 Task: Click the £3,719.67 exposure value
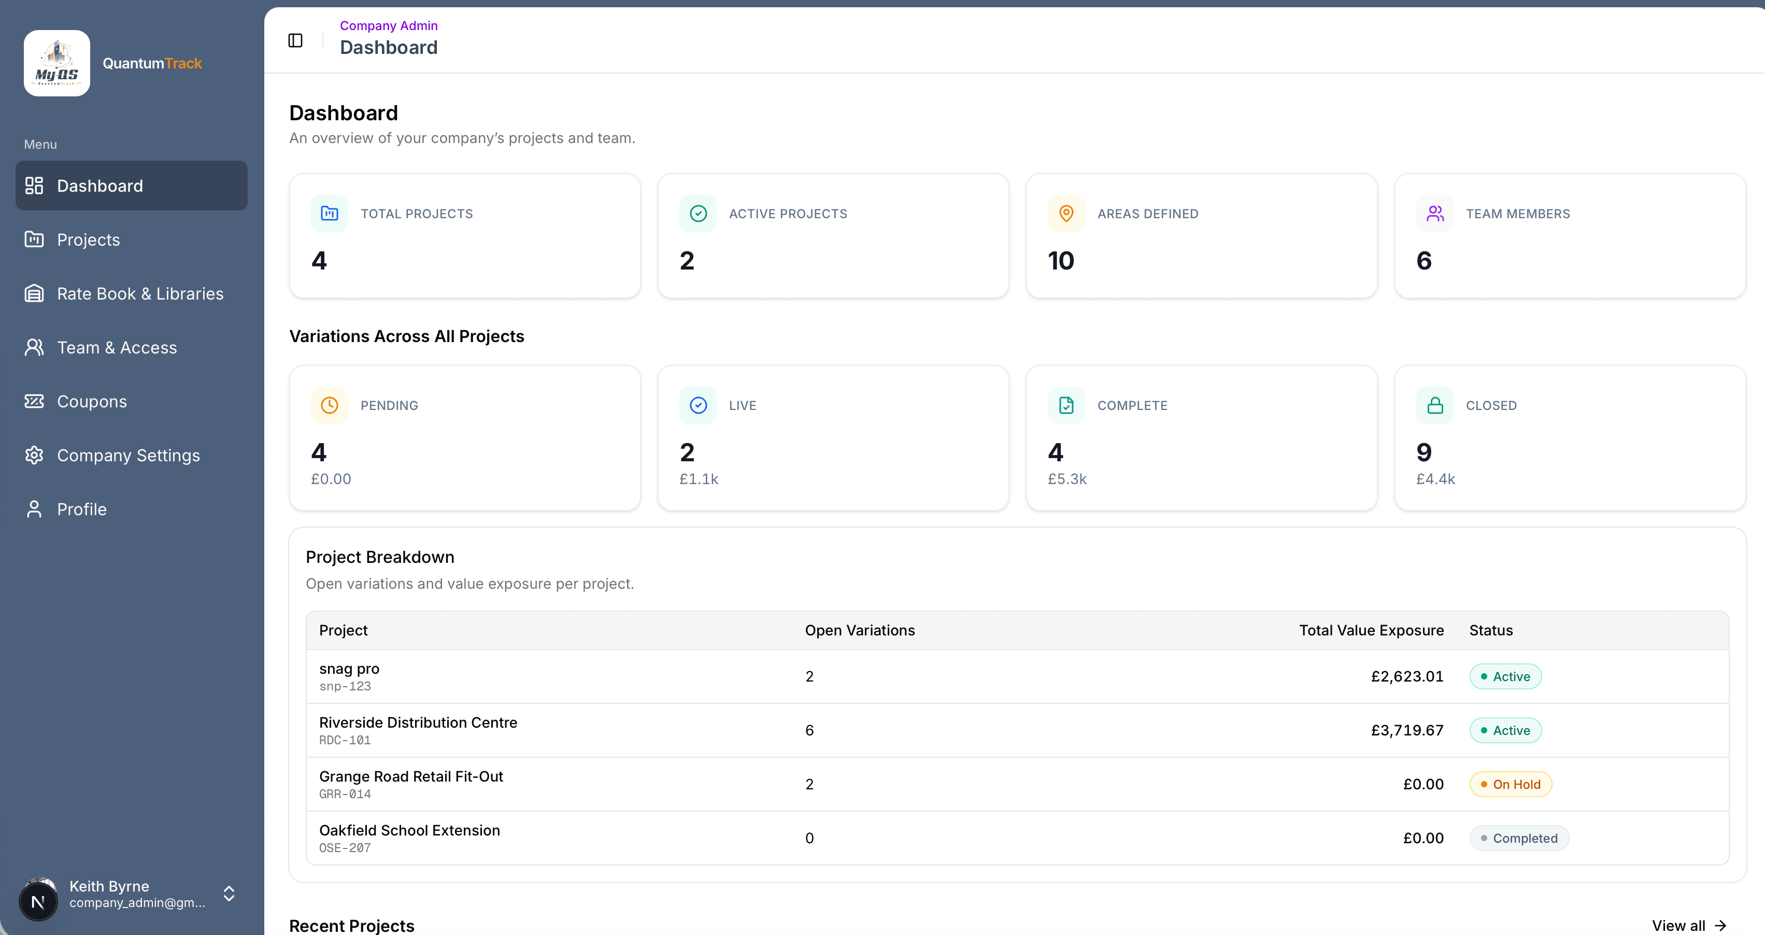1407,731
